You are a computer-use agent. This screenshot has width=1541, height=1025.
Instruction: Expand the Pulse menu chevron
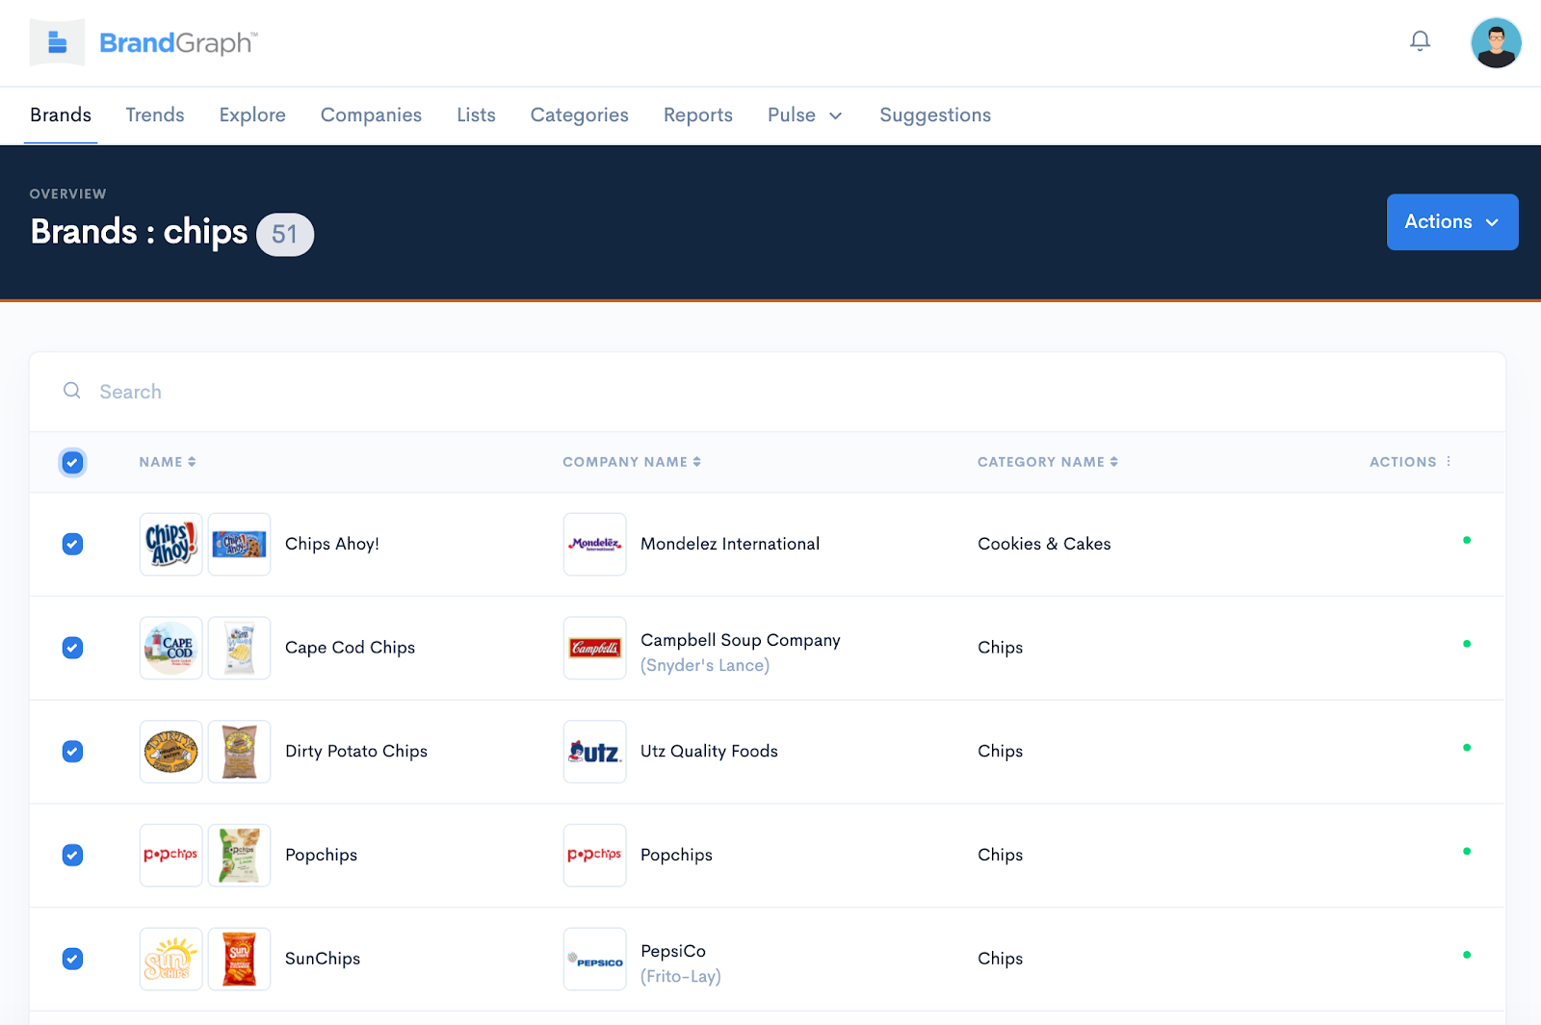click(x=836, y=116)
